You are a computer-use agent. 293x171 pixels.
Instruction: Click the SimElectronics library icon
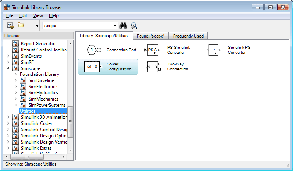coord(23,86)
